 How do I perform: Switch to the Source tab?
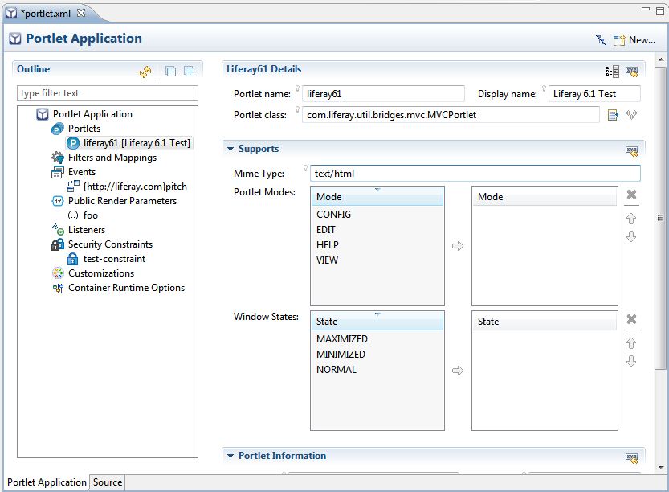108,482
